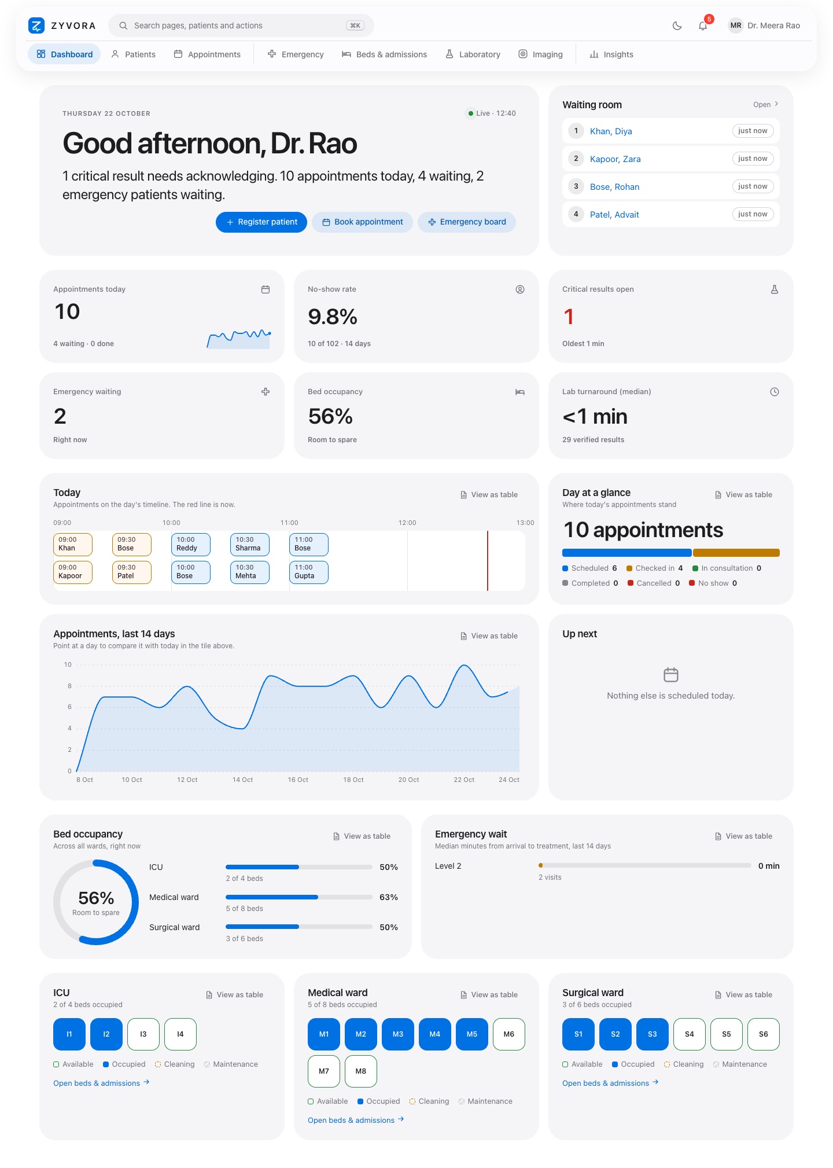
Task: View Day at a glance as table
Action: pyautogui.click(x=743, y=495)
